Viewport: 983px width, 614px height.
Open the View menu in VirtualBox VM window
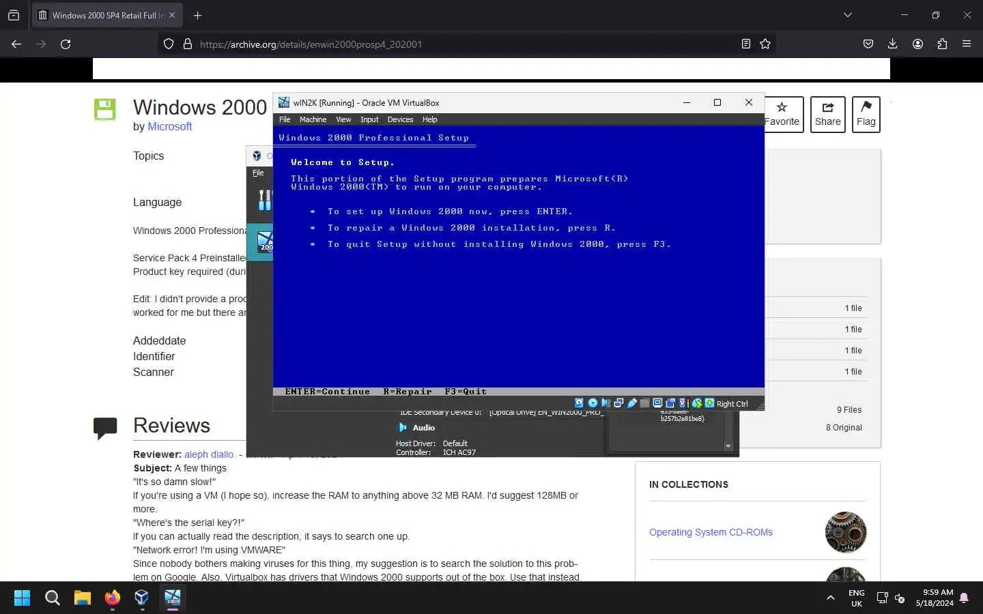point(343,119)
